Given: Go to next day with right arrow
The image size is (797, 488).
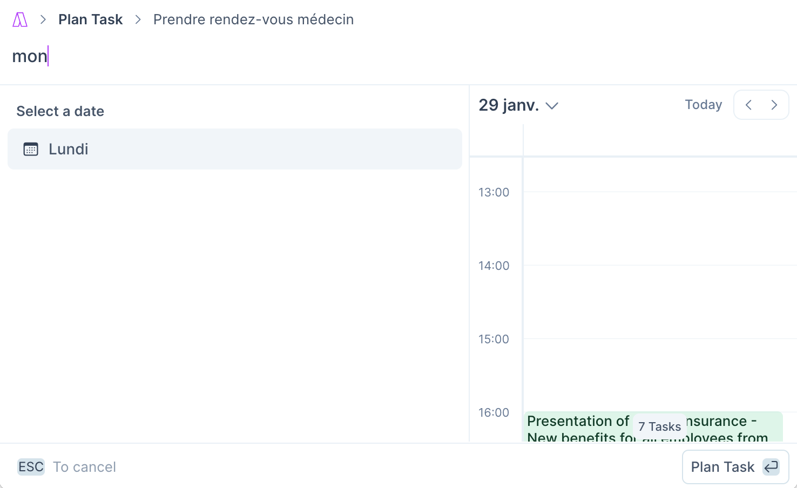Looking at the screenshot, I should pos(774,105).
